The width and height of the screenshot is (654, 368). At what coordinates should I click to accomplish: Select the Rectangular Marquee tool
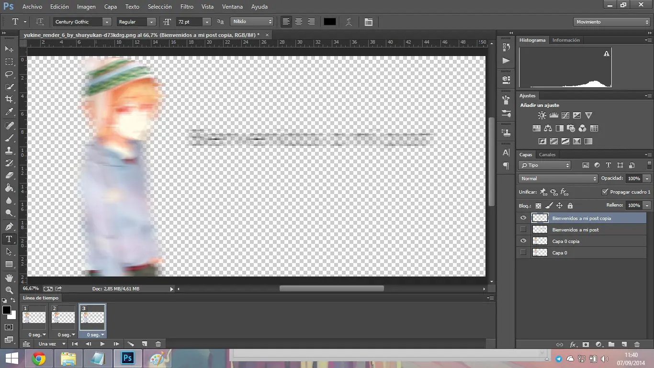(x=9, y=62)
